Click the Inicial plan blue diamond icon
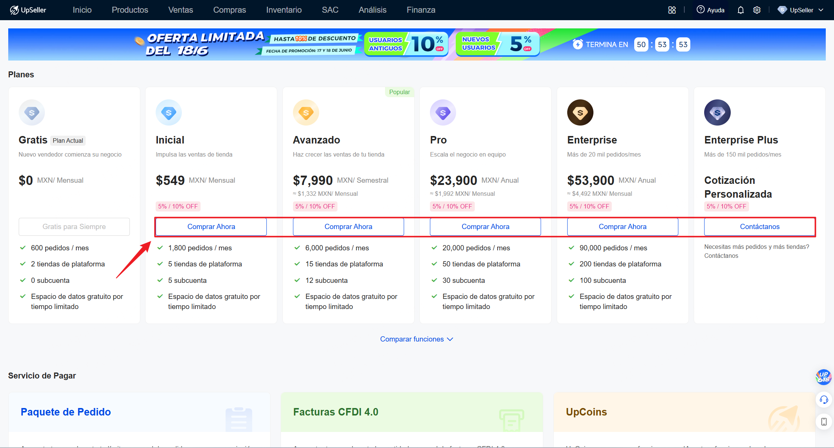Viewport: 834px width, 448px height. 169,112
